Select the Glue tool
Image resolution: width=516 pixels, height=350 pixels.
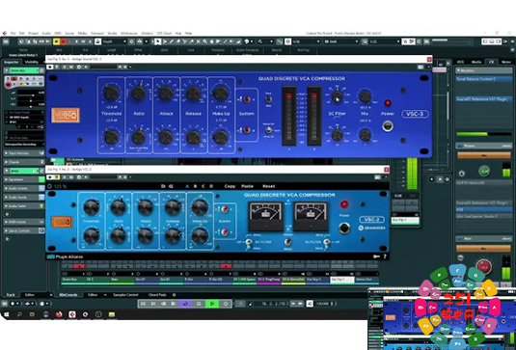tap(192, 41)
